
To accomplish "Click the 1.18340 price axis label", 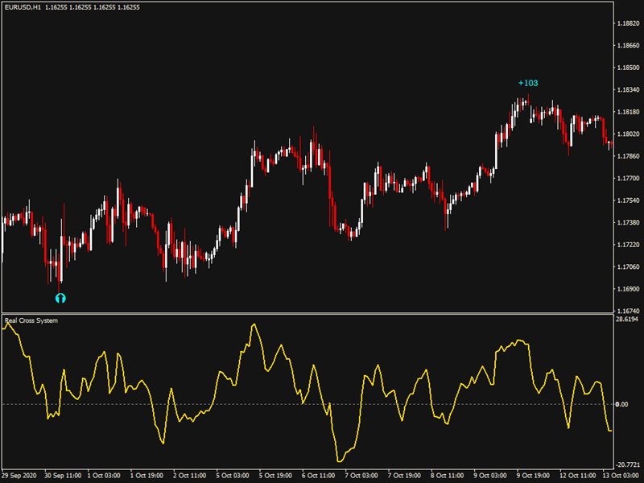I will point(626,89).
